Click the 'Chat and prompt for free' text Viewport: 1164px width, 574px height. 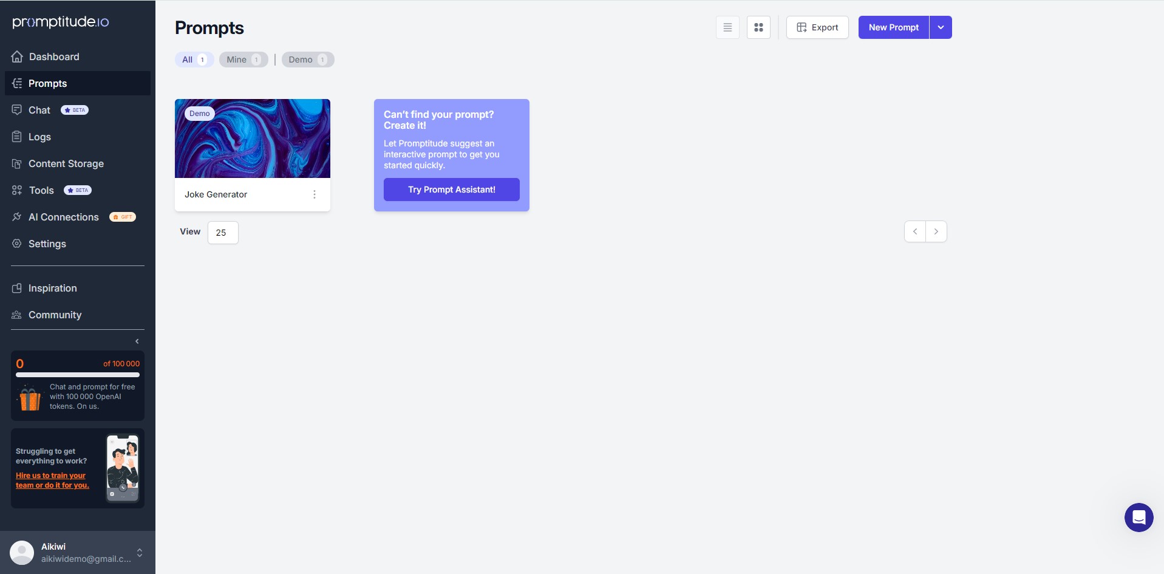point(92,397)
